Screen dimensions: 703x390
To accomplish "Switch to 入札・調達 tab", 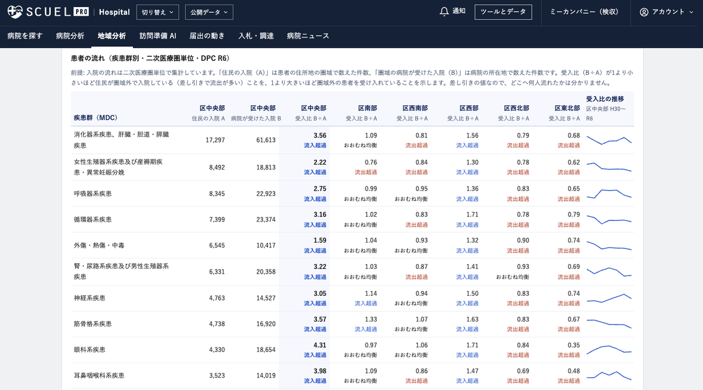I will click(256, 36).
